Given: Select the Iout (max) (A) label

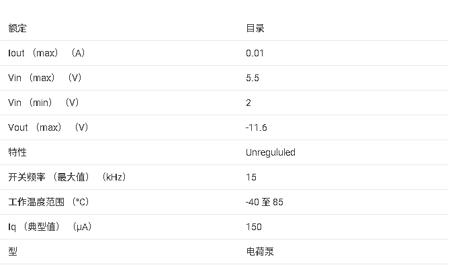Looking at the screenshot, I should coord(46,53).
